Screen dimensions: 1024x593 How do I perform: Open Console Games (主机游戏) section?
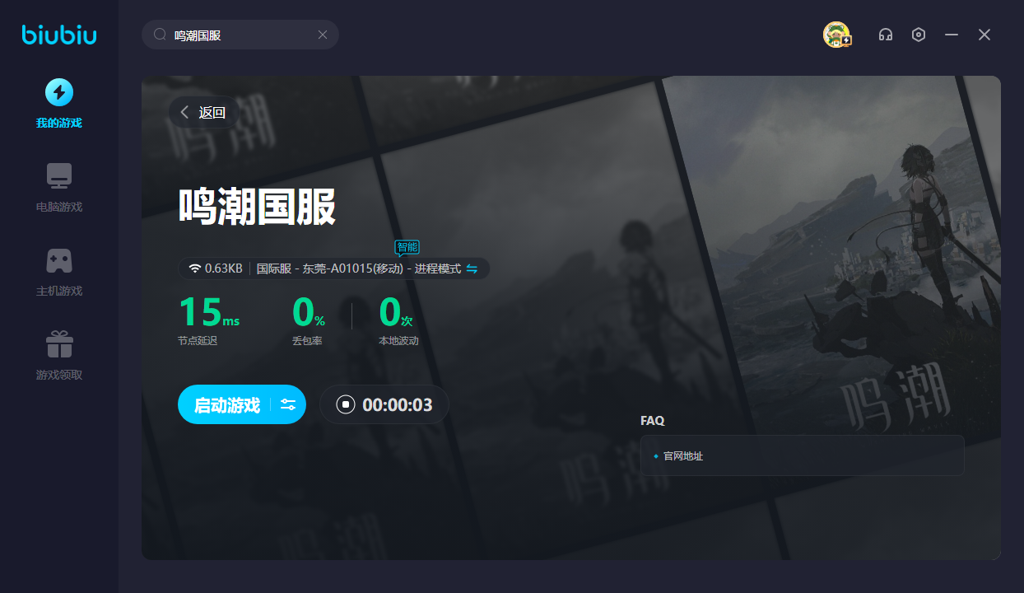click(59, 272)
